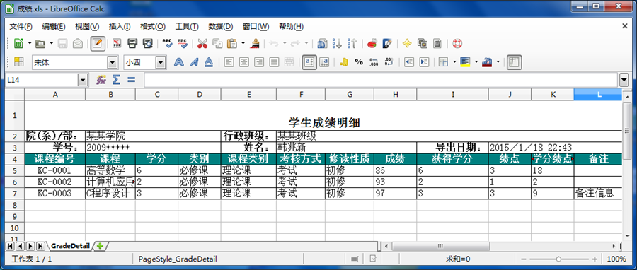Insert Sum with the sigma icon
Screen dimensions: 637x270
(x=116, y=80)
